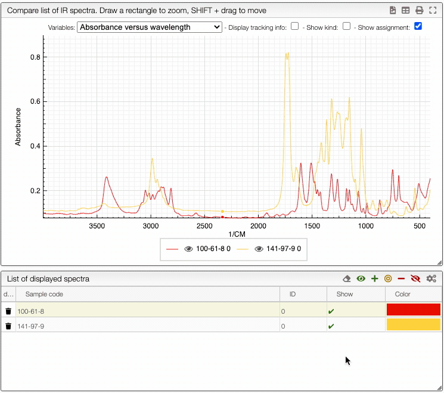444x393 pixels.
Task: Click the truncated 'd...' column header
Action: pos(8,294)
